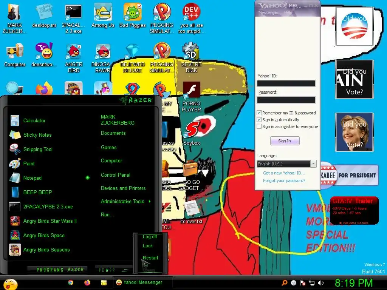
Task: Open the Computer desktop icon
Action: (15, 55)
